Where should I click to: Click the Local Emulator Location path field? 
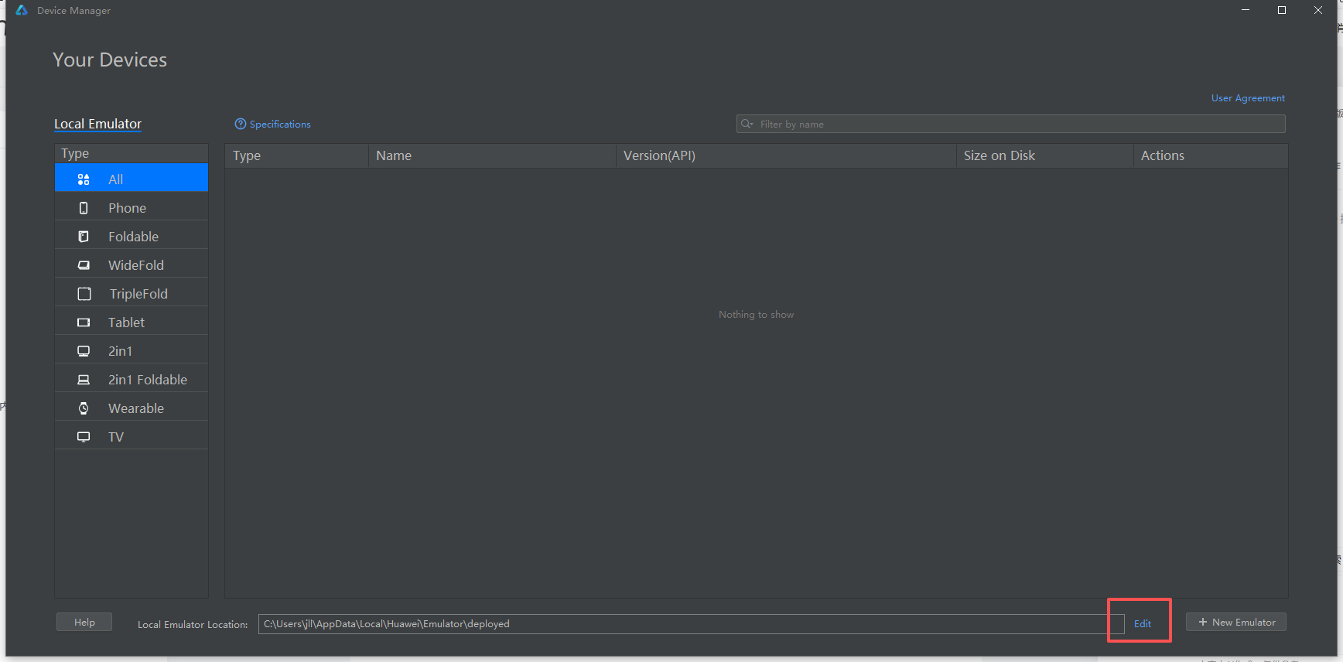tap(692, 624)
